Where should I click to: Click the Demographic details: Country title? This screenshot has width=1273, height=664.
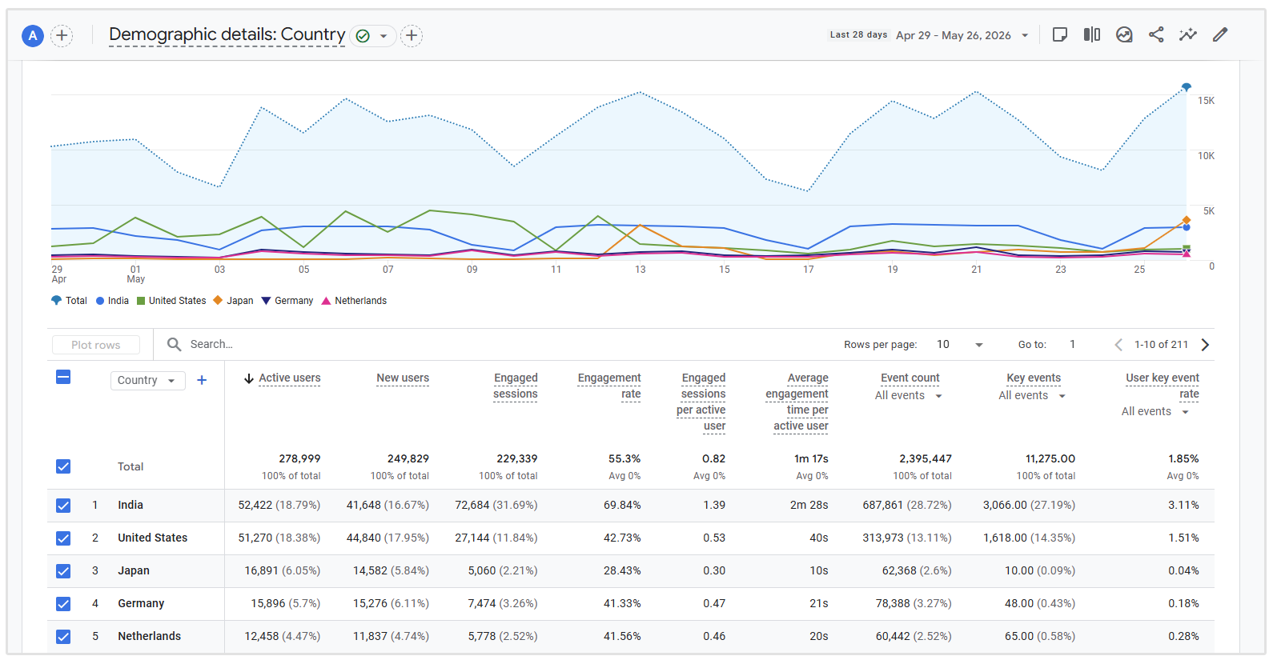[227, 35]
